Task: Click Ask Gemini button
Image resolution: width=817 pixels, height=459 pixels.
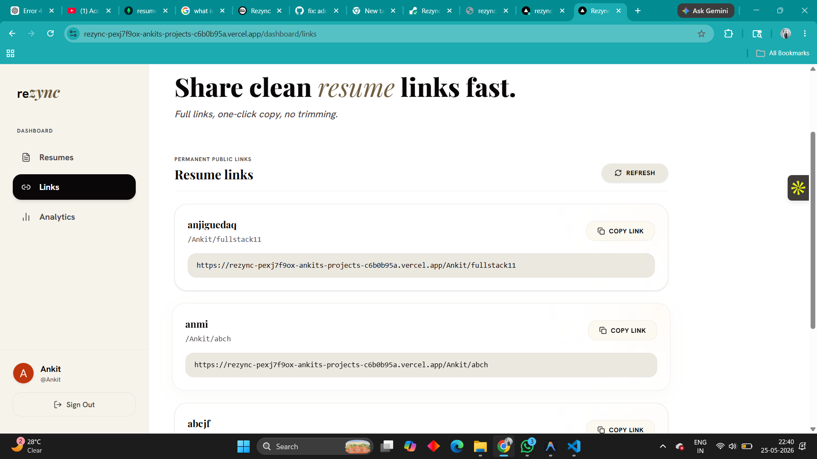Action: click(706, 11)
